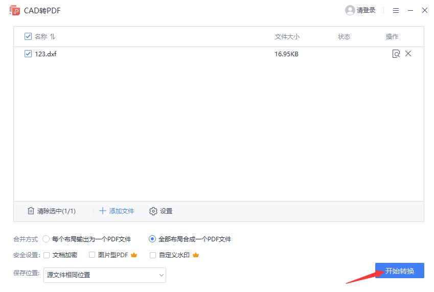Click the 操作 column header
Viewport: 434px width, 292px height.
[392, 36]
